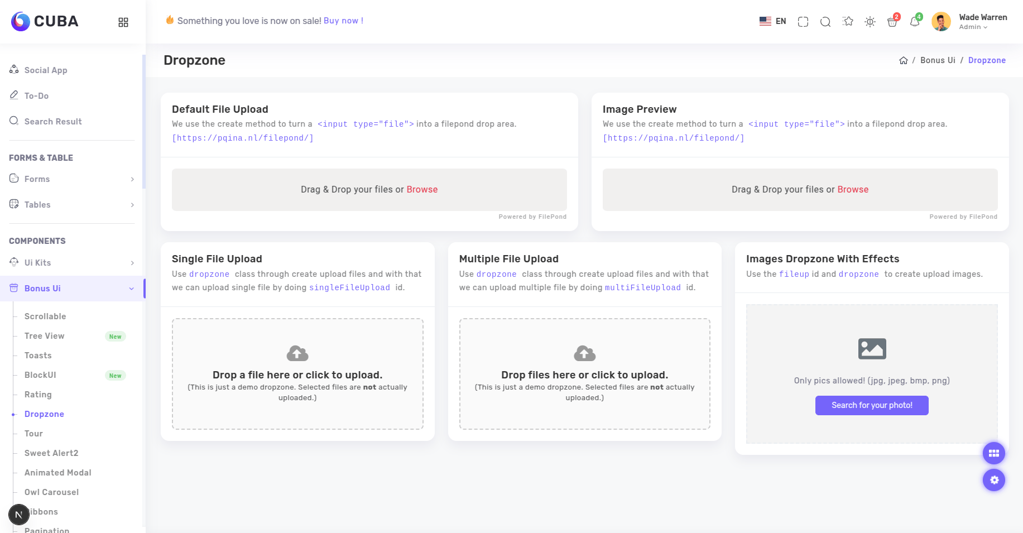Open bookmarks star icon
The height and width of the screenshot is (533, 1023).
pos(848,21)
